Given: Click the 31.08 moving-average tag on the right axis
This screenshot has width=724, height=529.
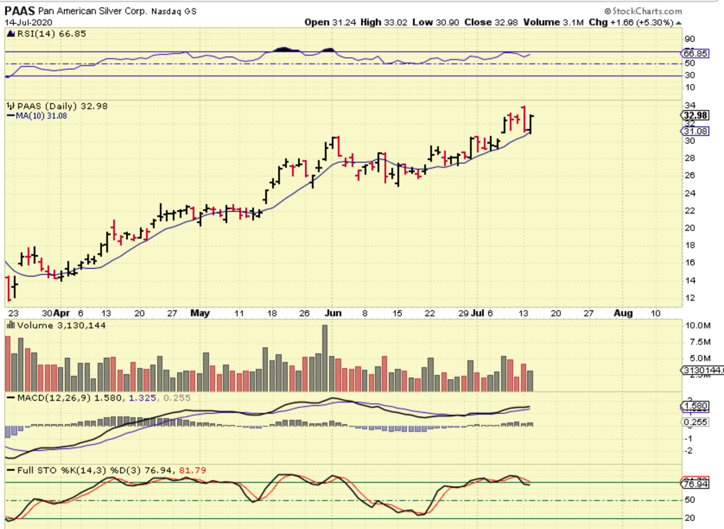Looking at the screenshot, I should pyautogui.click(x=695, y=131).
